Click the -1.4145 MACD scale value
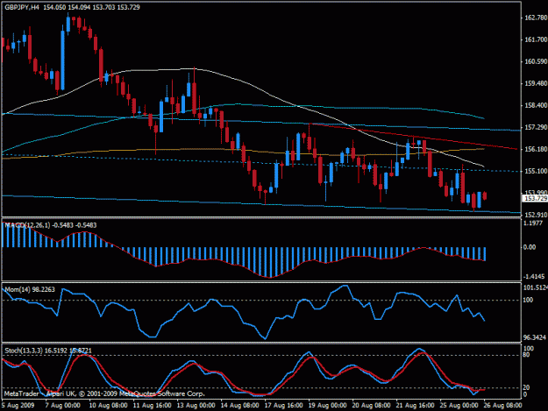548x411 pixels. [x=534, y=277]
